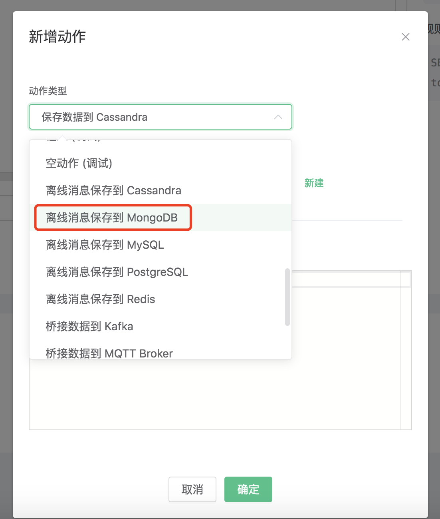
Task: Click the 动作类型 field label
Action: coord(48,91)
